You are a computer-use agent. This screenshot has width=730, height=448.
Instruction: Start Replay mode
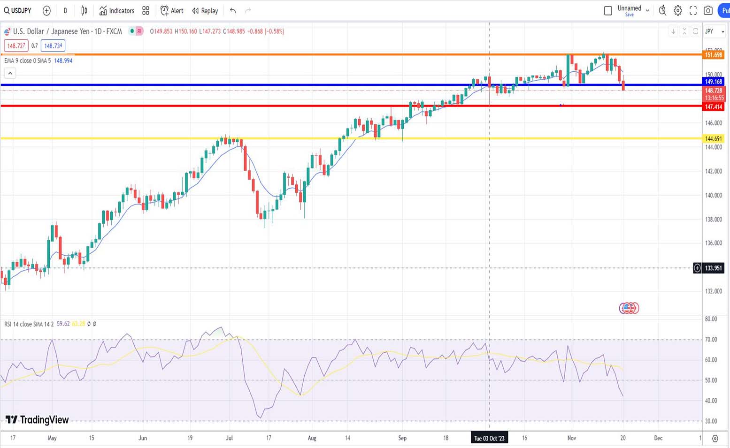tap(205, 10)
